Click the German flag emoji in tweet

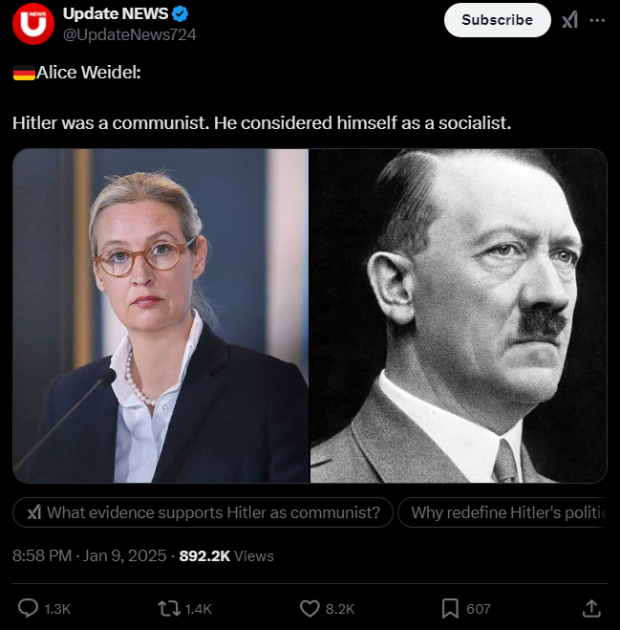24,73
